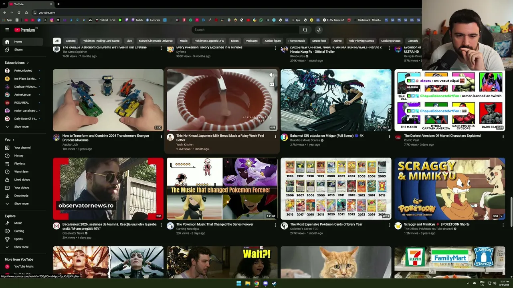Open the observatornews.ro Bacalaureat video thumbnail

coord(108,189)
